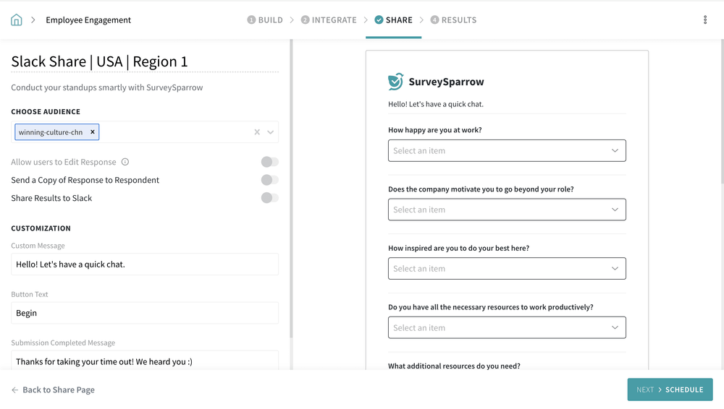Expand the necessary resources question dropdown

click(507, 327)
